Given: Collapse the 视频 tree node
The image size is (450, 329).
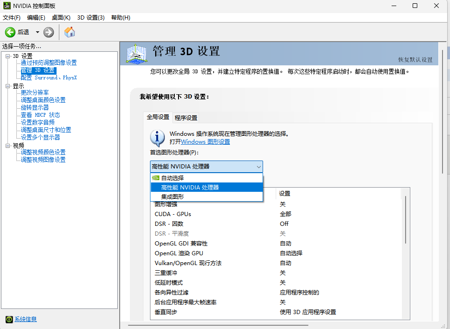Looking at the screenshot, I should (x=8, y=146).
